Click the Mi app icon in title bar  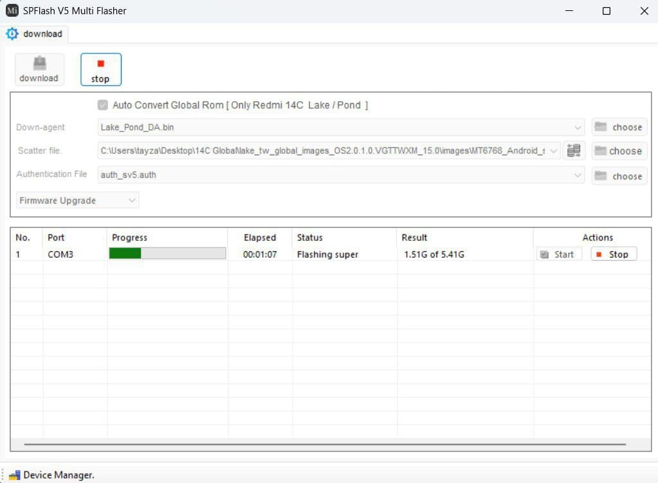(12, 10)
